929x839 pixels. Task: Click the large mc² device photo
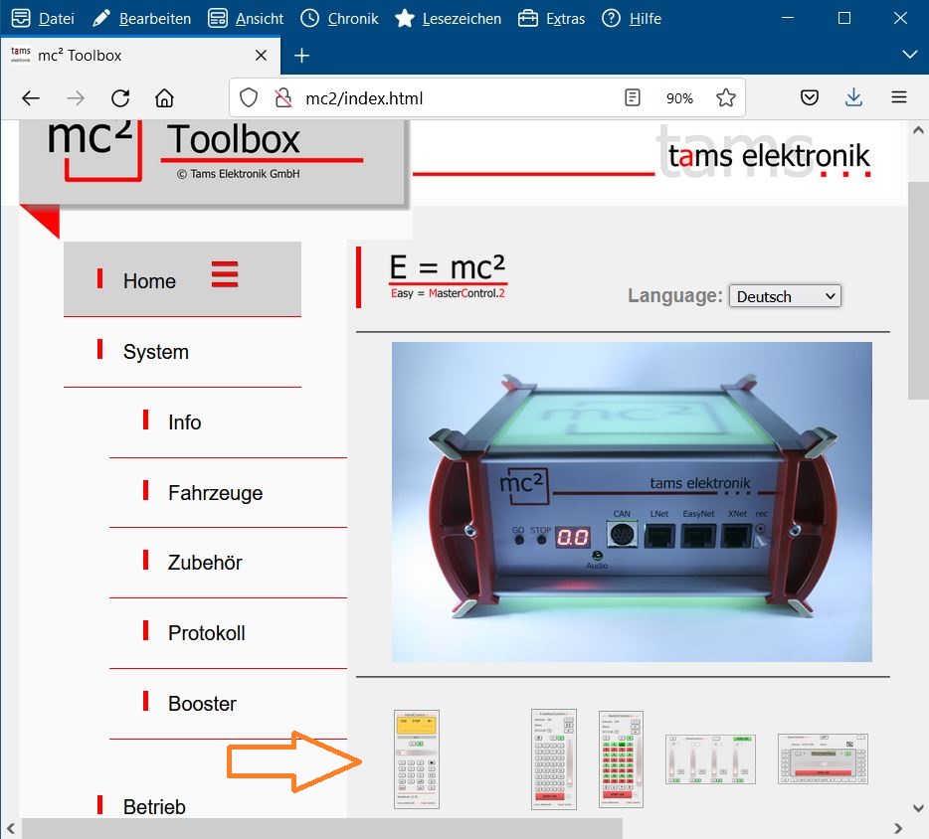point(632,502)
